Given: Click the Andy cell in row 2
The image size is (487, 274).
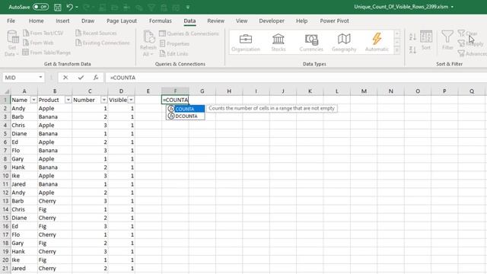Looking at the screenshot, I should (x=24, y=108).
